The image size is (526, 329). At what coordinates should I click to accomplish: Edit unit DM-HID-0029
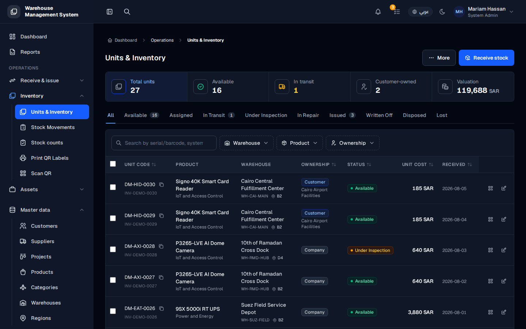[x=504, y=219]
